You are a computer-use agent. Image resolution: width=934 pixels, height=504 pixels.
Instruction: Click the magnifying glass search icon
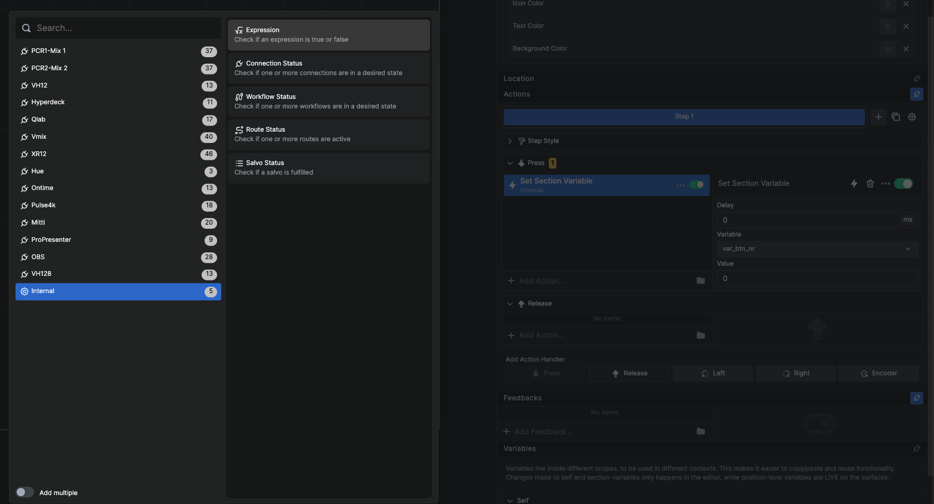pyautogui.click(x=26, y=28)
